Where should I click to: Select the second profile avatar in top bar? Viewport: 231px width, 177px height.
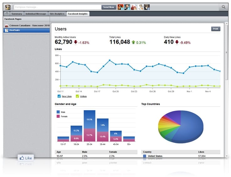pos(127,7)
